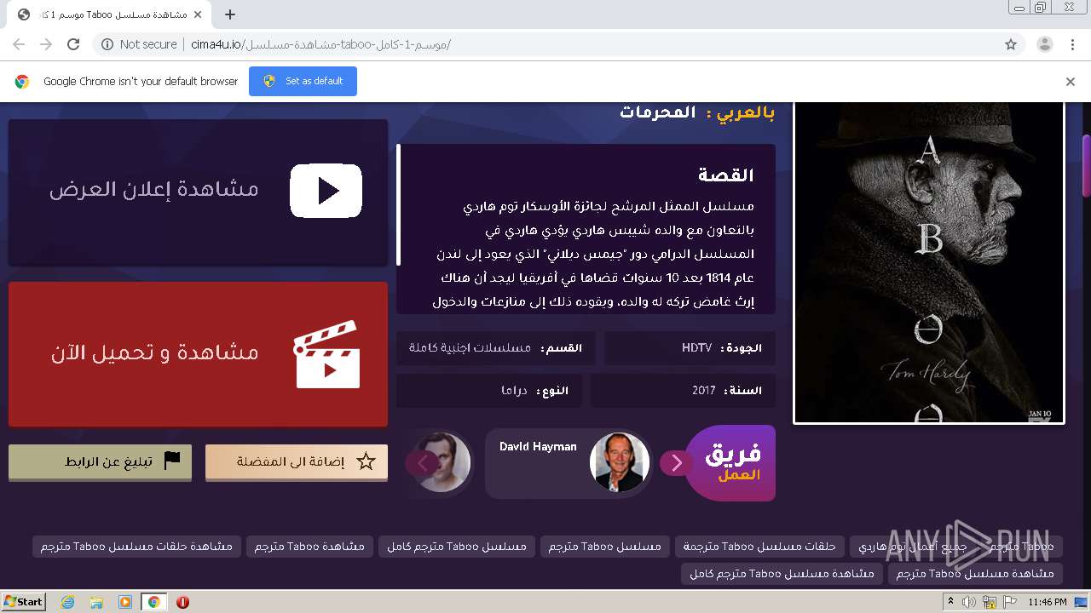The image size is (1091, 613).
Task: Click the star icon to add to favorites
Action: (366, 461)
